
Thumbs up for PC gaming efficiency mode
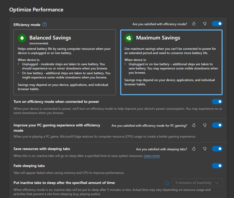(x=194, y=125)
